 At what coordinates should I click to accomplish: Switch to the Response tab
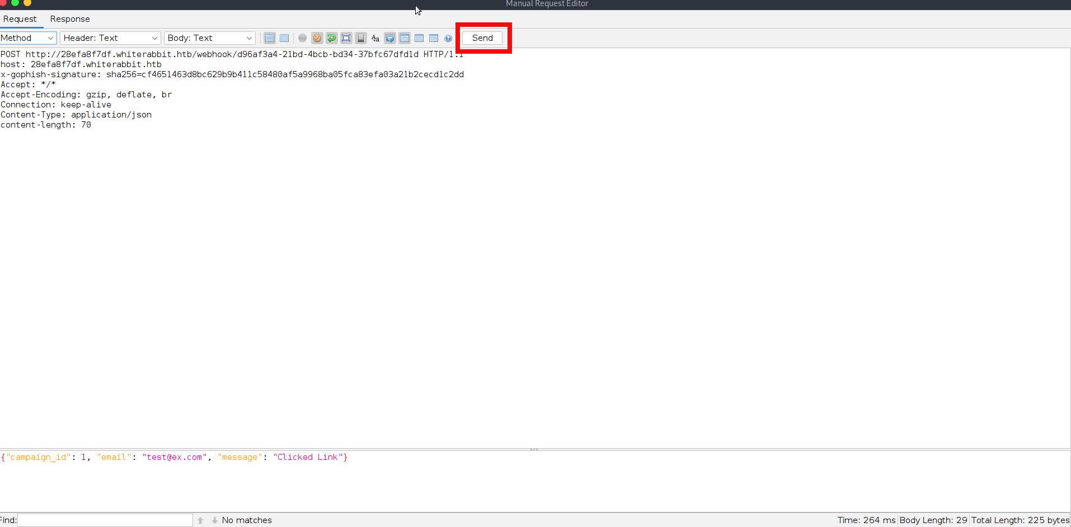click(x=70, y=19)
